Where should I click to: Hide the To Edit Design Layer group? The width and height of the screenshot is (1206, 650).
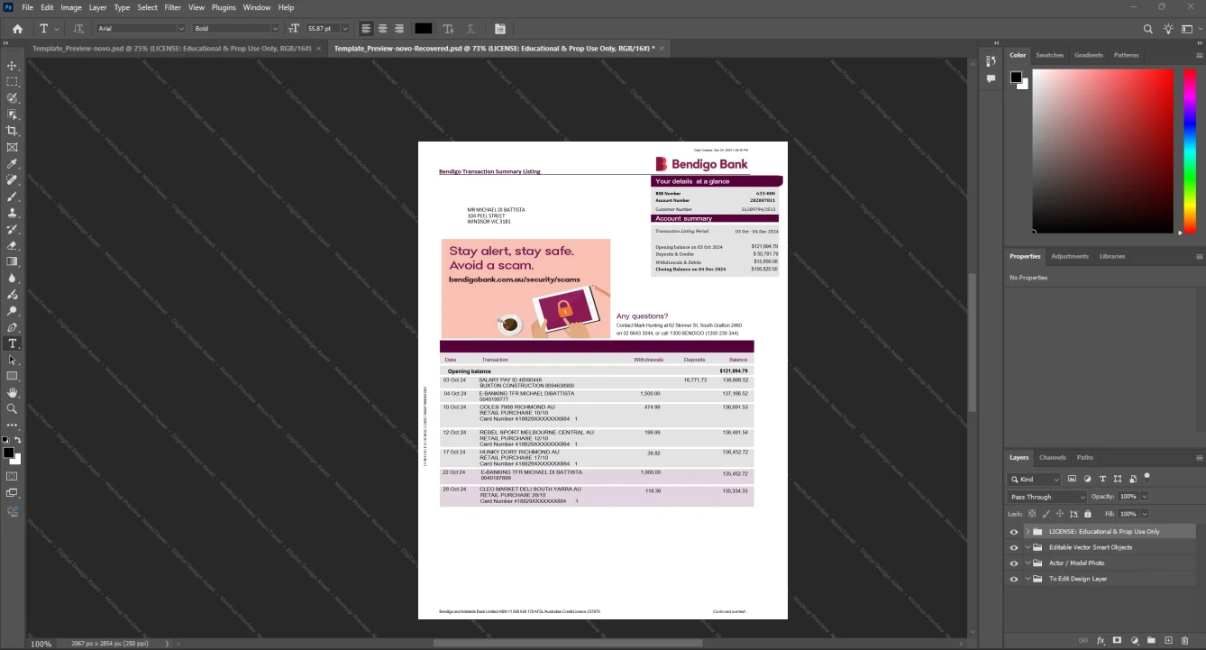tap(1014, 579)
